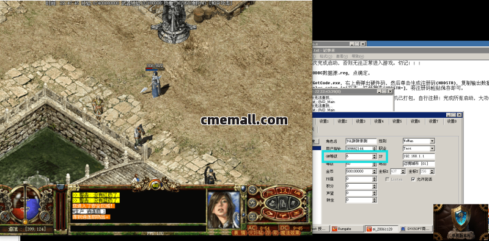Switch to the 设置3 tab

[361, 121]
